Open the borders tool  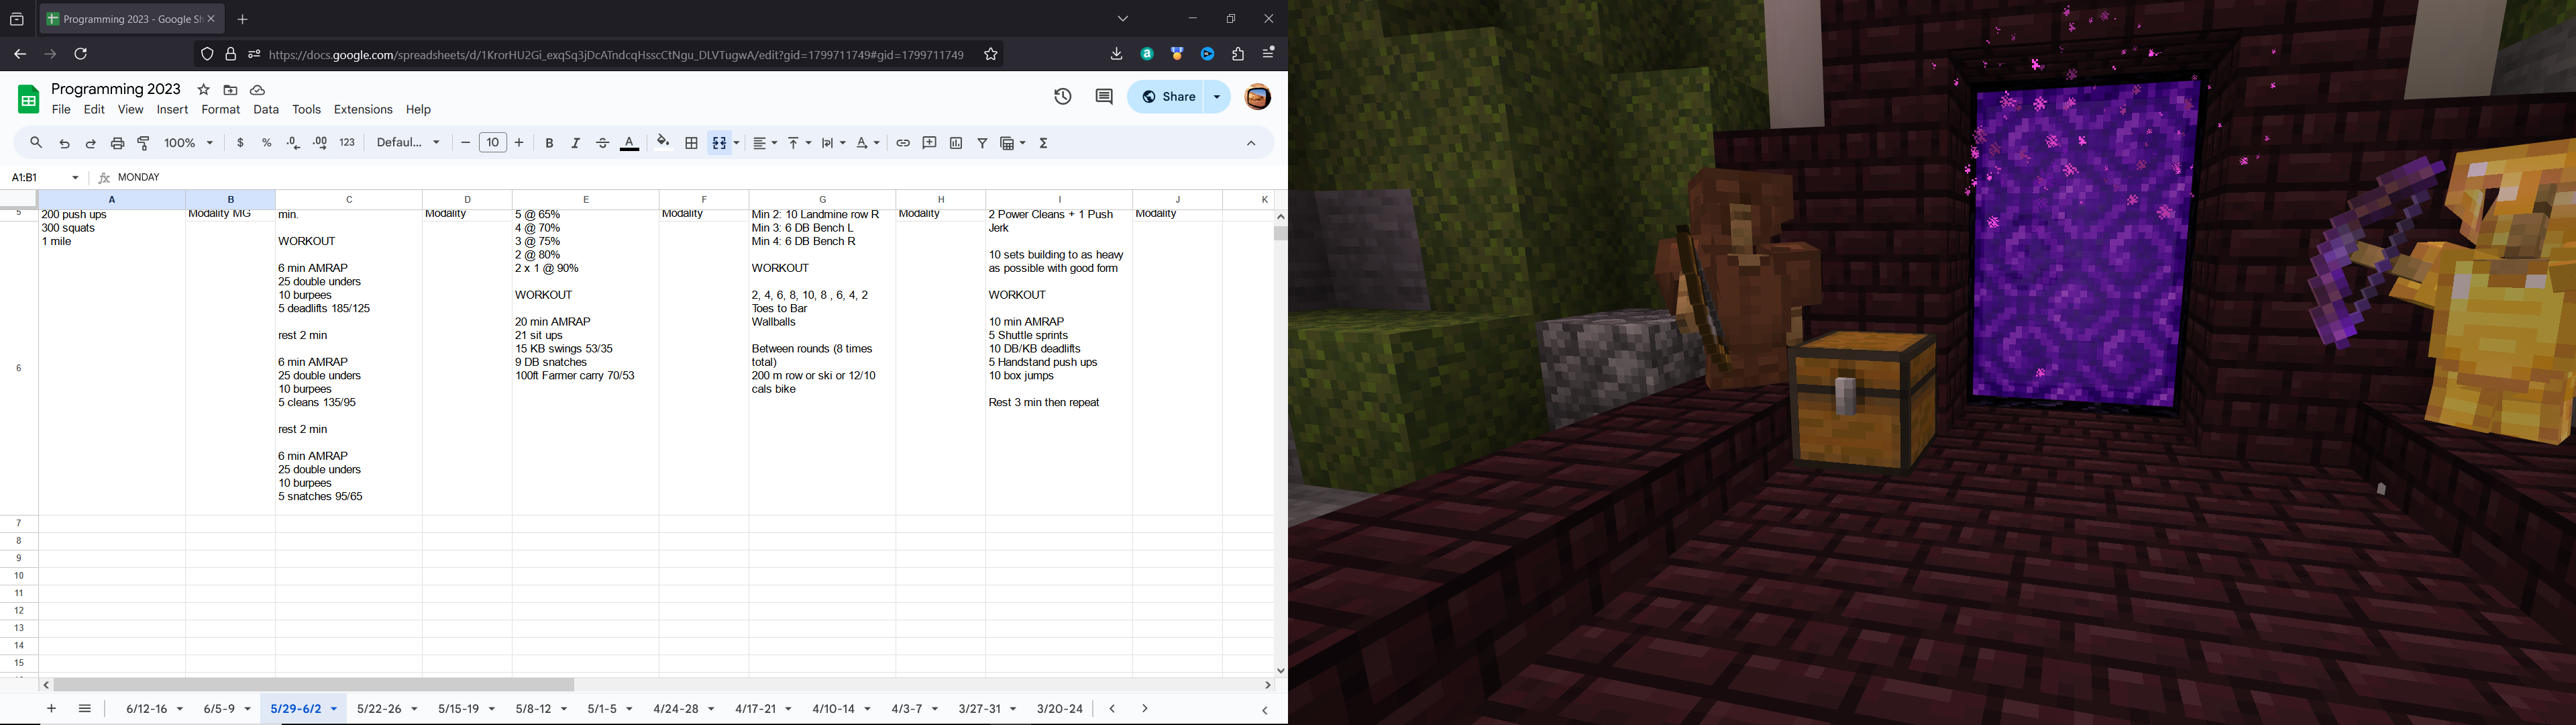[x=691, y=143]
